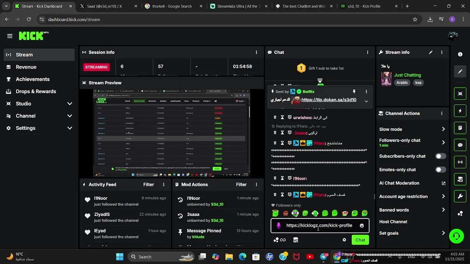Open the Chat panel three-dot menu
The height and width of the screenshot is (264, 470).
coord(368,52)
